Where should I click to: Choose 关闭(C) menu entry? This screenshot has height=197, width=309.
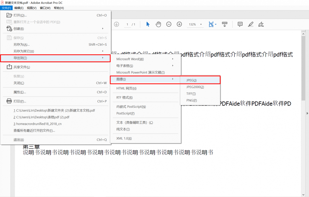coord(56,83)
